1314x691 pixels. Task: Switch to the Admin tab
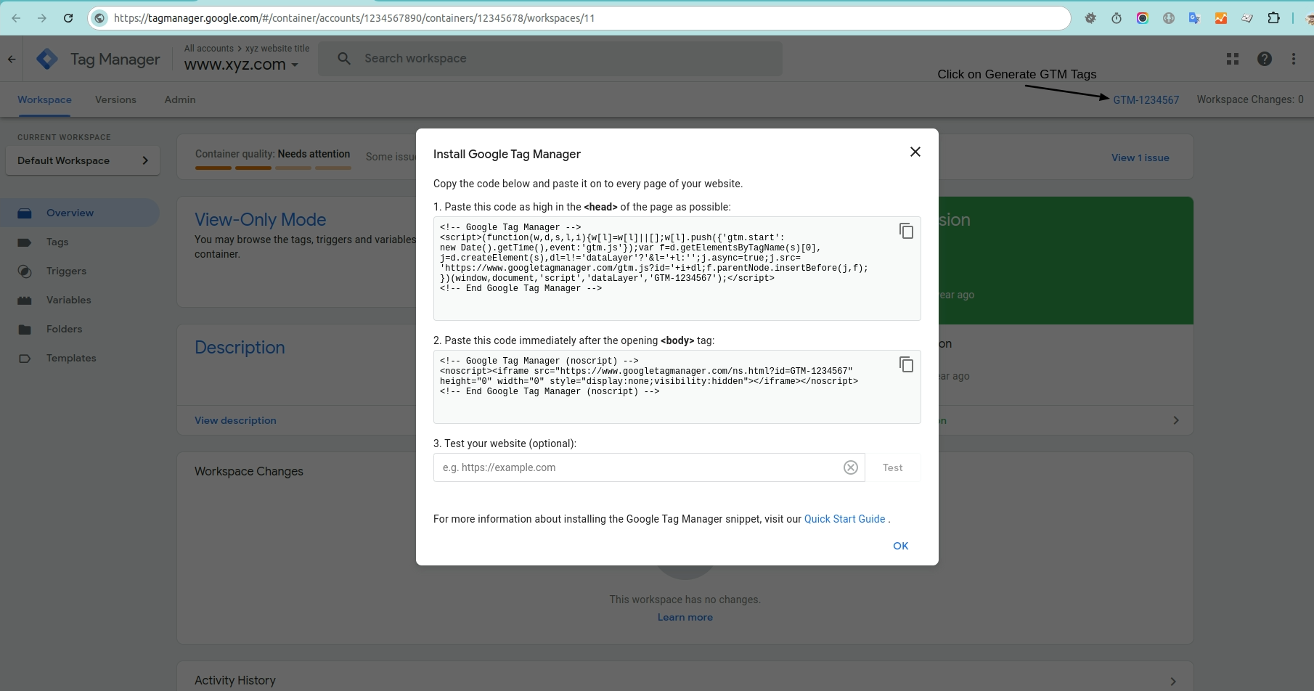179,99
